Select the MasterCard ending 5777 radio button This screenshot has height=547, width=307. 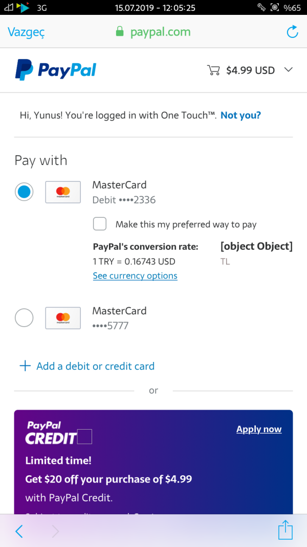click(x=24, y=318)
